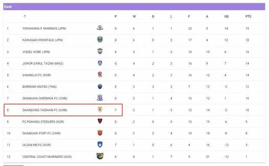Click the Kawasaki Frontale team logo
The width and height of the screenshot is (269, 166).
pyautogui.click(x=100, y=40)
